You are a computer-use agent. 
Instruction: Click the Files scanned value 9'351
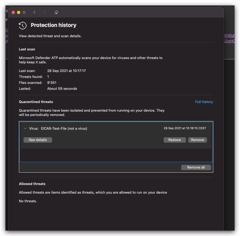point(52,83)
